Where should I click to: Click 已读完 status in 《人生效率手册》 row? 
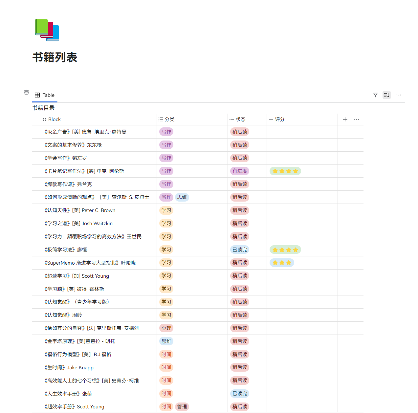pyautogui.click(x=240, y=394)
